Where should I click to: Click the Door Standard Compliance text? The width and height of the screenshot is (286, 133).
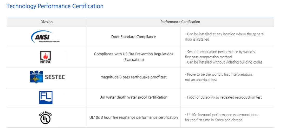coord(134,37)
